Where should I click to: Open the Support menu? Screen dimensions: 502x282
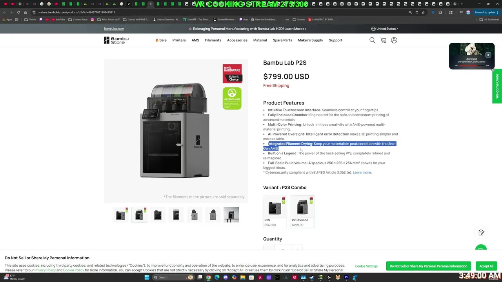(x=335, y=40)
